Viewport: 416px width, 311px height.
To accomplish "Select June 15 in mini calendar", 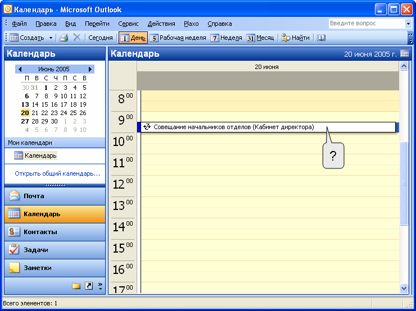I will click(44, 104).
